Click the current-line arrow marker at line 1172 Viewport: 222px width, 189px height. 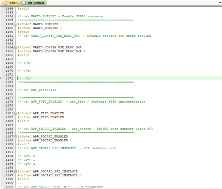pyautogui.click(x=0, y=78)
